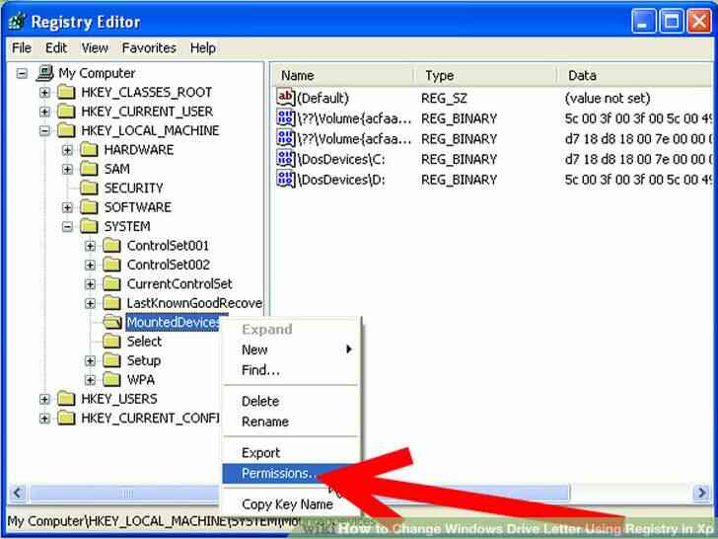The image size is (718, 539).
Task: Click the horizontal scrollbar left arrow
Action: [x=18, y=493]
